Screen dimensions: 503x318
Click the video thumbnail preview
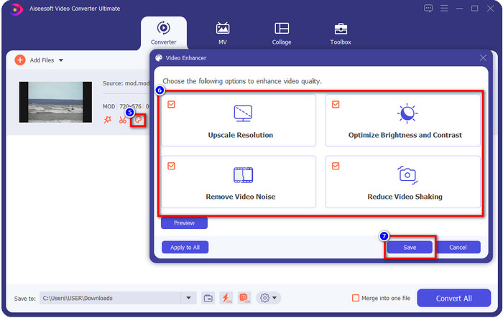(55, 102)
